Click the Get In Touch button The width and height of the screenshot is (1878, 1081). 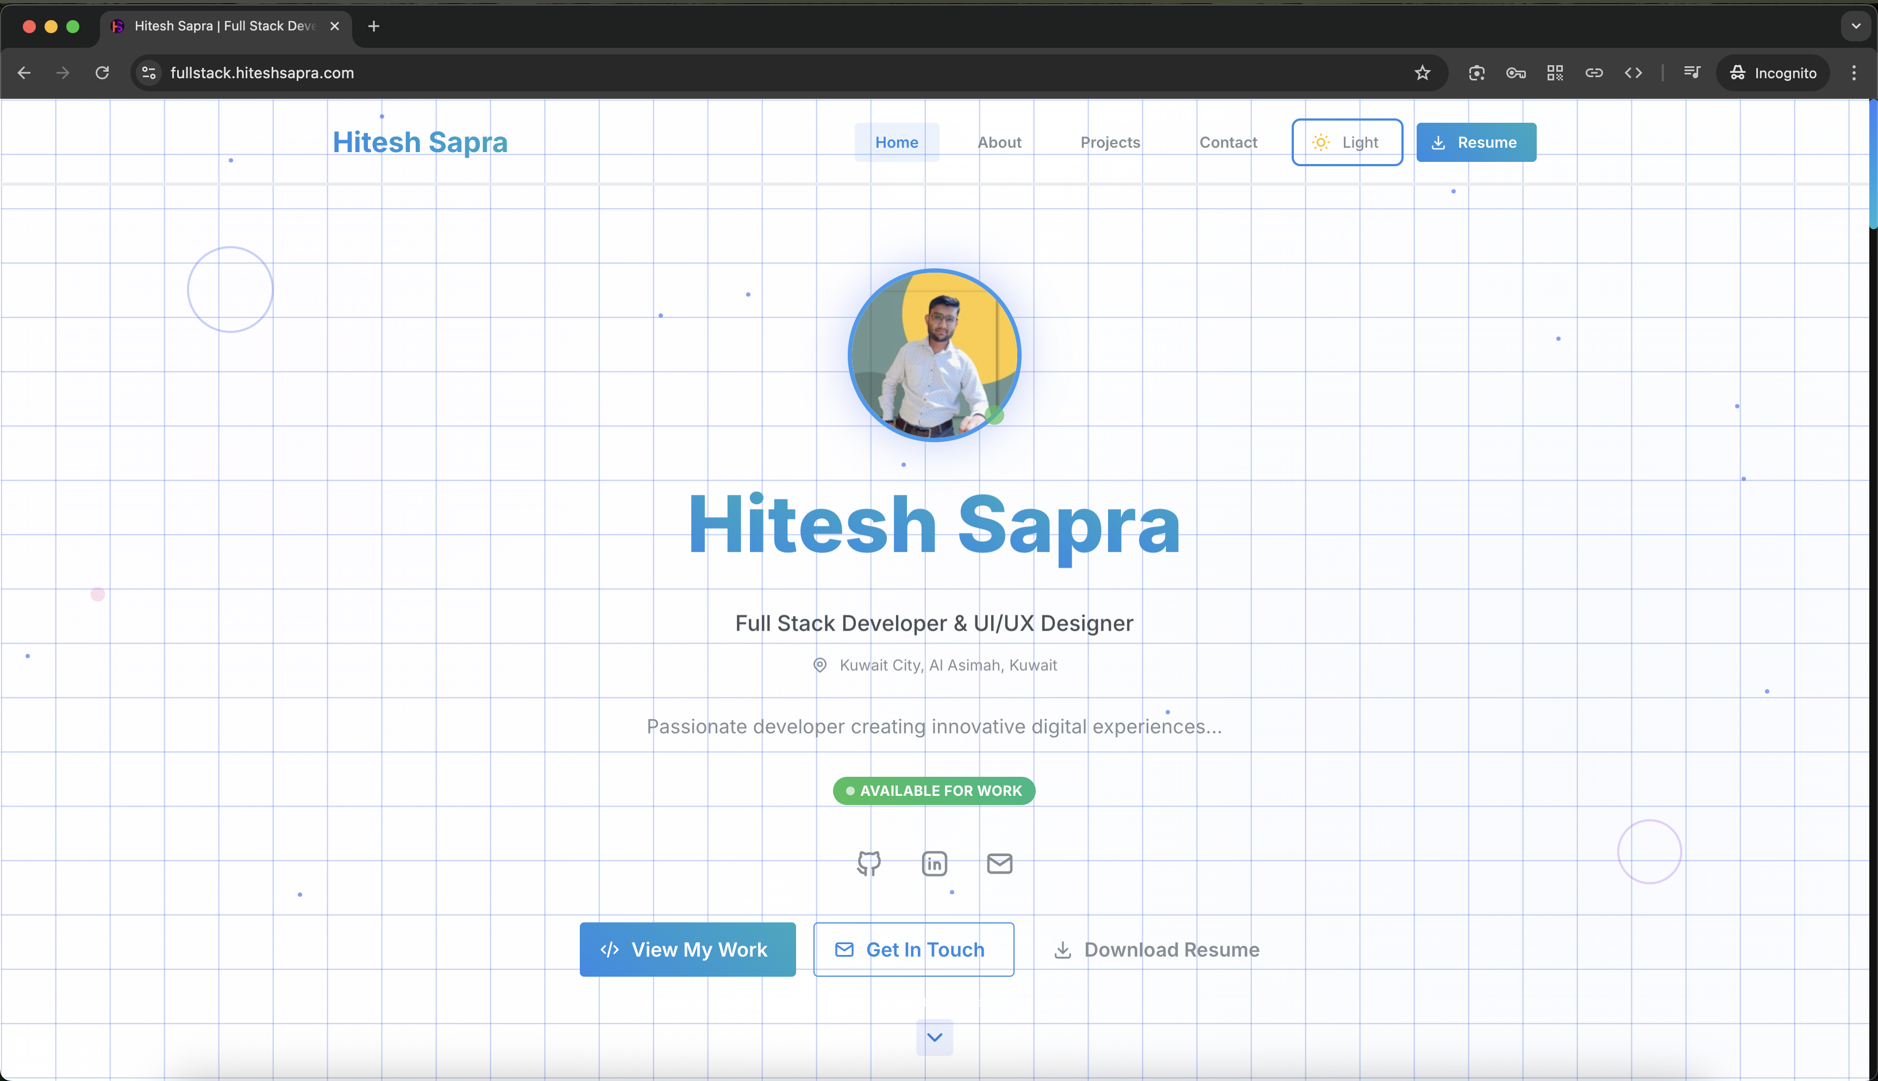[x=913, y=950]
